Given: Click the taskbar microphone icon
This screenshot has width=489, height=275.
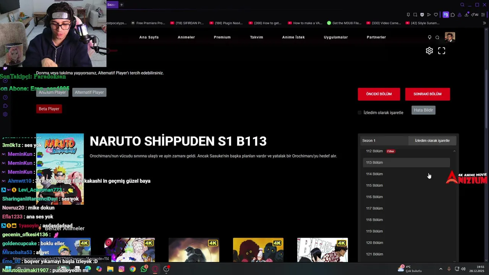Looking at the screenshot, I should [449, 269].
